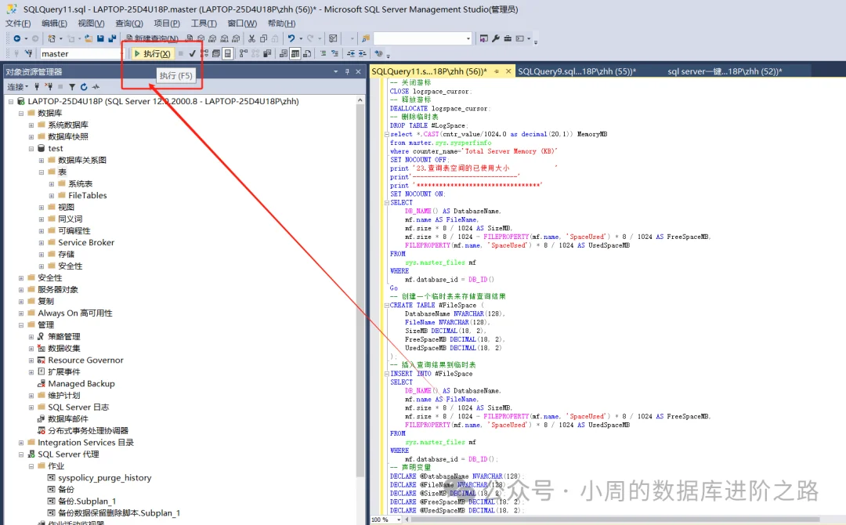Open the 编辑(E) menu

54,24
